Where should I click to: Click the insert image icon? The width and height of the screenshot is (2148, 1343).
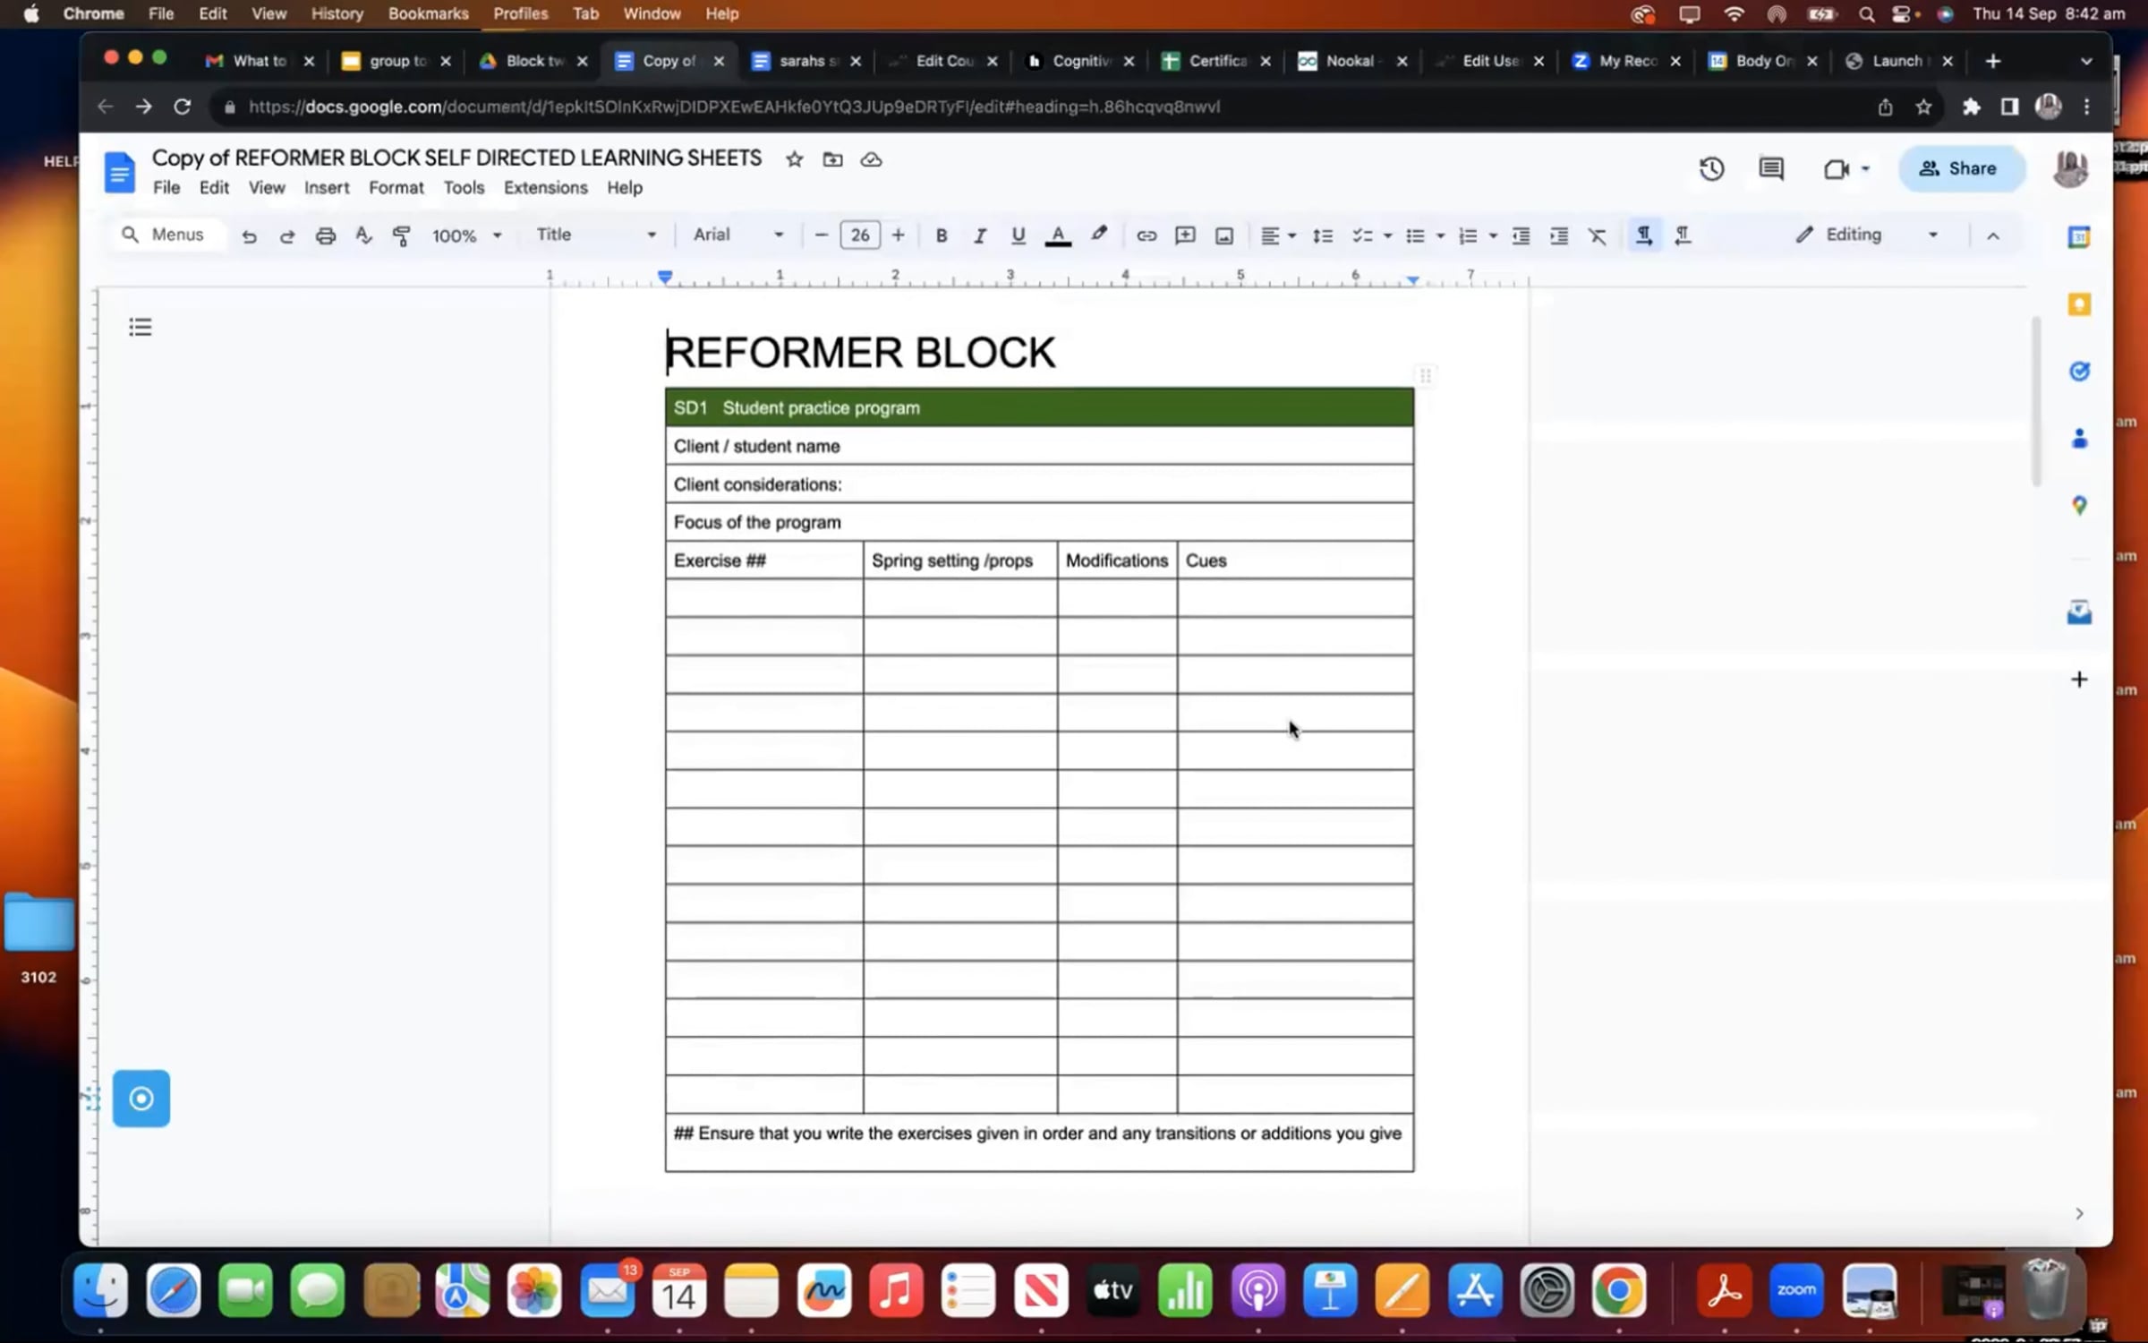point(1223,235)
